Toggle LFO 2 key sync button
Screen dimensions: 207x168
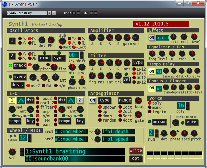80,121
